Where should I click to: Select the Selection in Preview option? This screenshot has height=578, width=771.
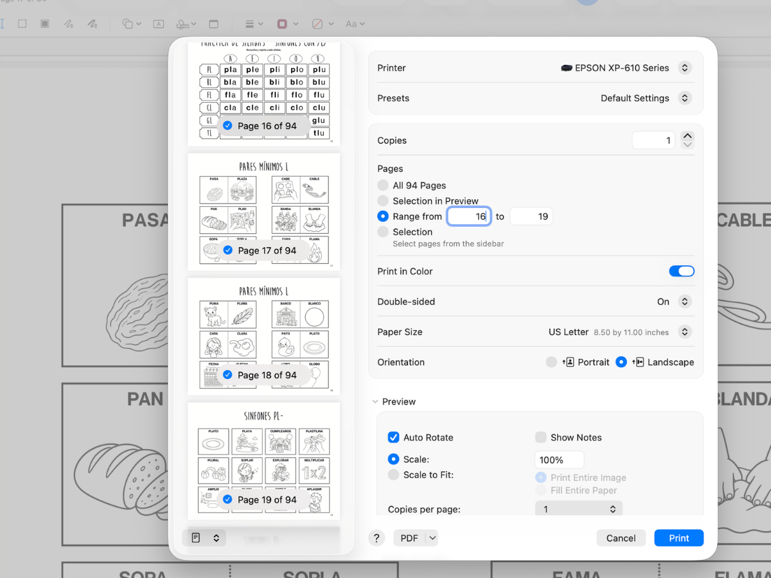(x=383, y=200)
